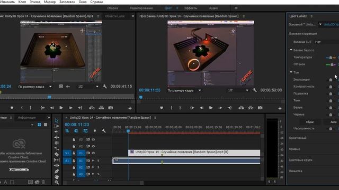Adjust the Temperature slider
This screenshot has width=339, height=190.
[331, 58]
